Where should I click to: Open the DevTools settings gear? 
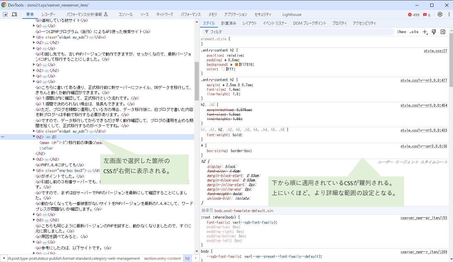point(440,14)
